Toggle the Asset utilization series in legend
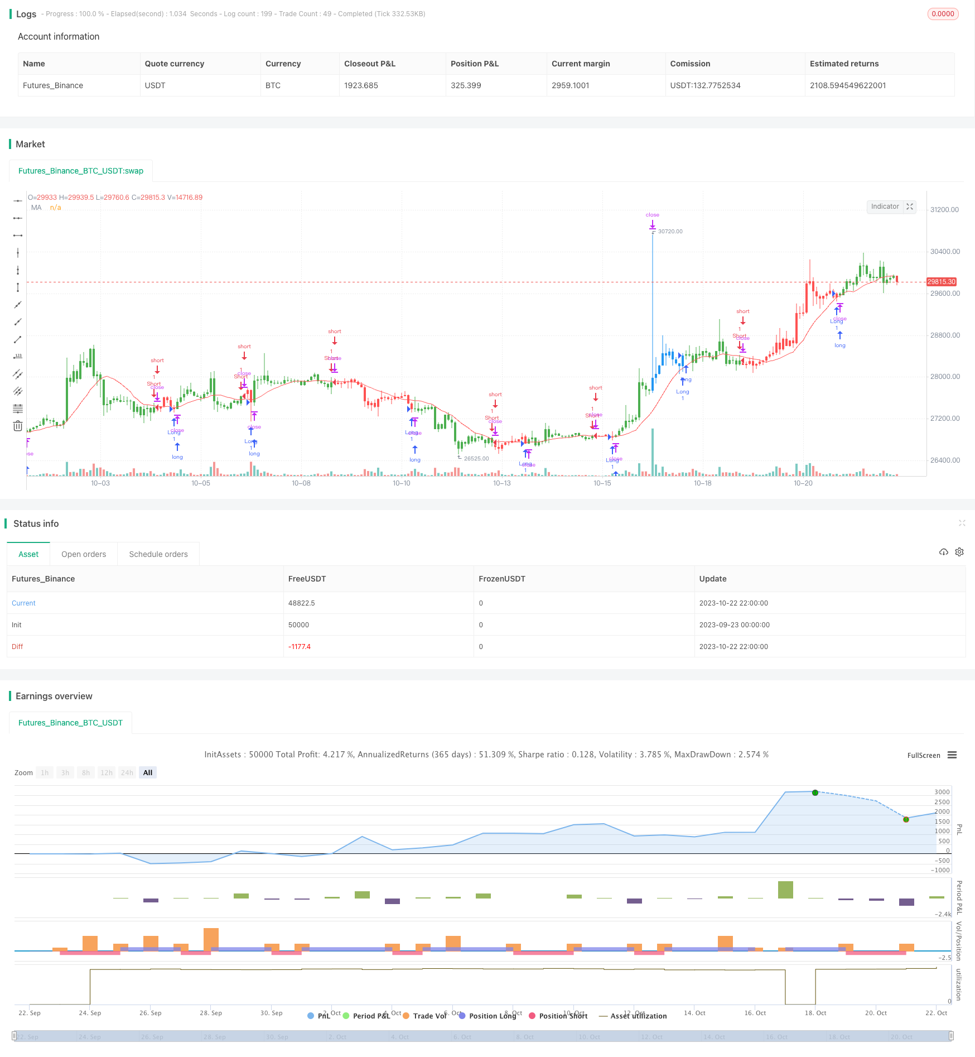This screenshot has width=975, height=1057. click(633, 1016)
